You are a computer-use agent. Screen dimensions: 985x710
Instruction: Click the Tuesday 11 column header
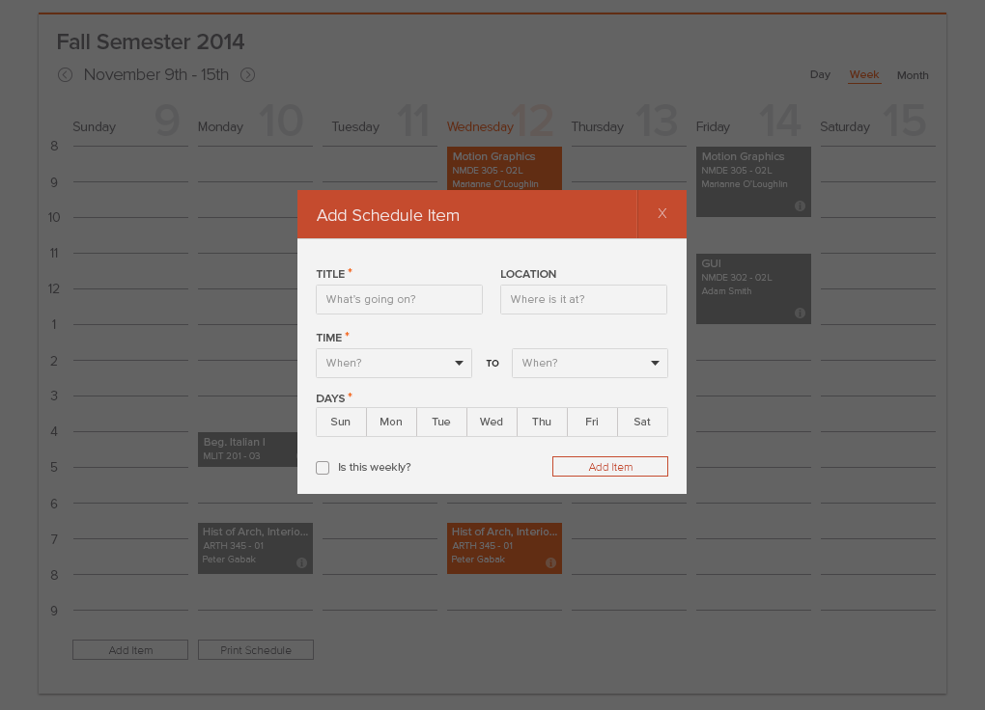tap(380, 123)
